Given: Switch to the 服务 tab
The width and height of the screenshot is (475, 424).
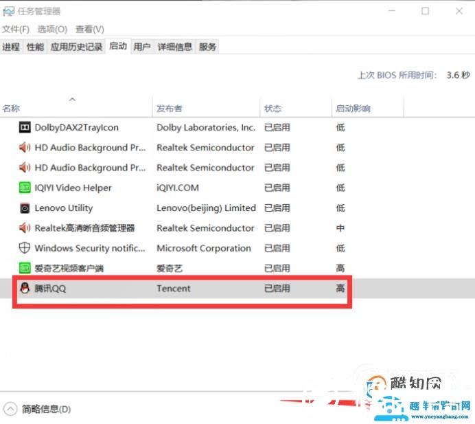Looking at the screenshot, I should point(207,47).
